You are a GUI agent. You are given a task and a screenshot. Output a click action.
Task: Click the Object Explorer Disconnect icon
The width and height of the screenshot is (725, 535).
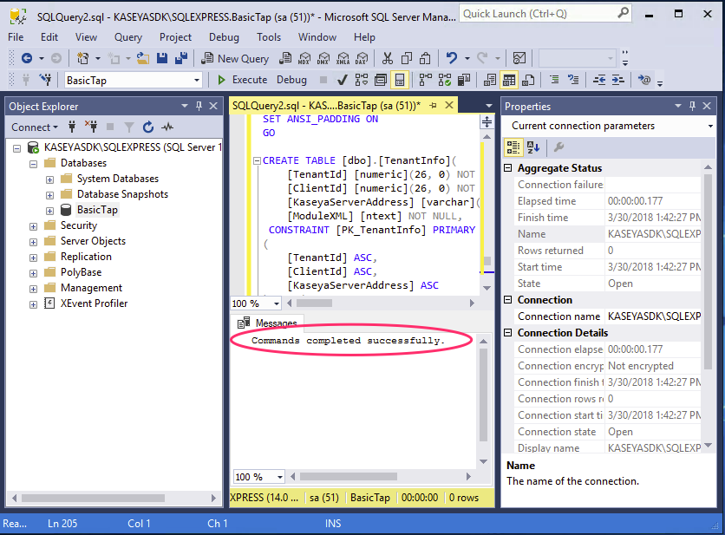[x=91, y=127]
